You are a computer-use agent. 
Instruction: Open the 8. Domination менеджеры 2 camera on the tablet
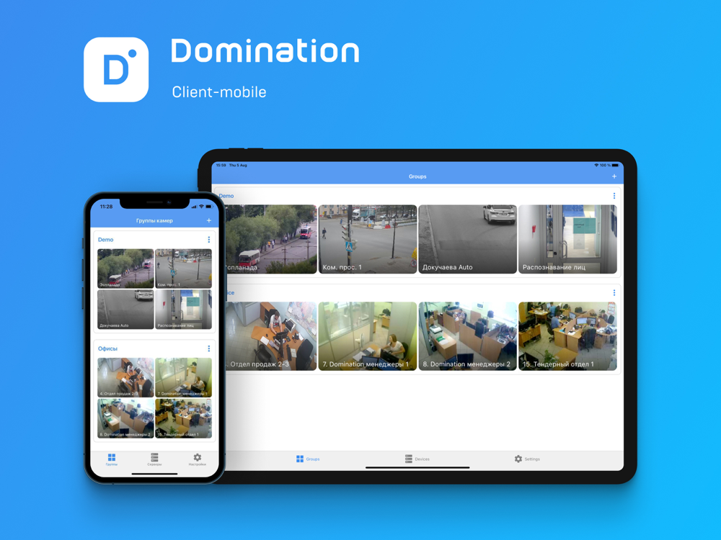click(468, 336)
